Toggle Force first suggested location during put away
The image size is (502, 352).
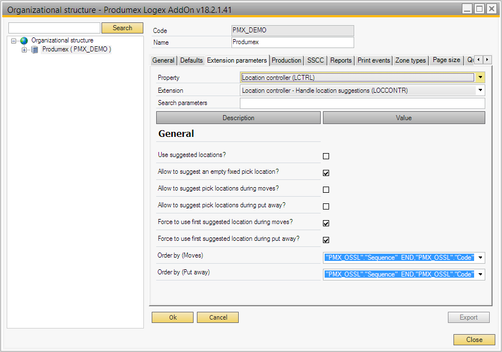326,240
